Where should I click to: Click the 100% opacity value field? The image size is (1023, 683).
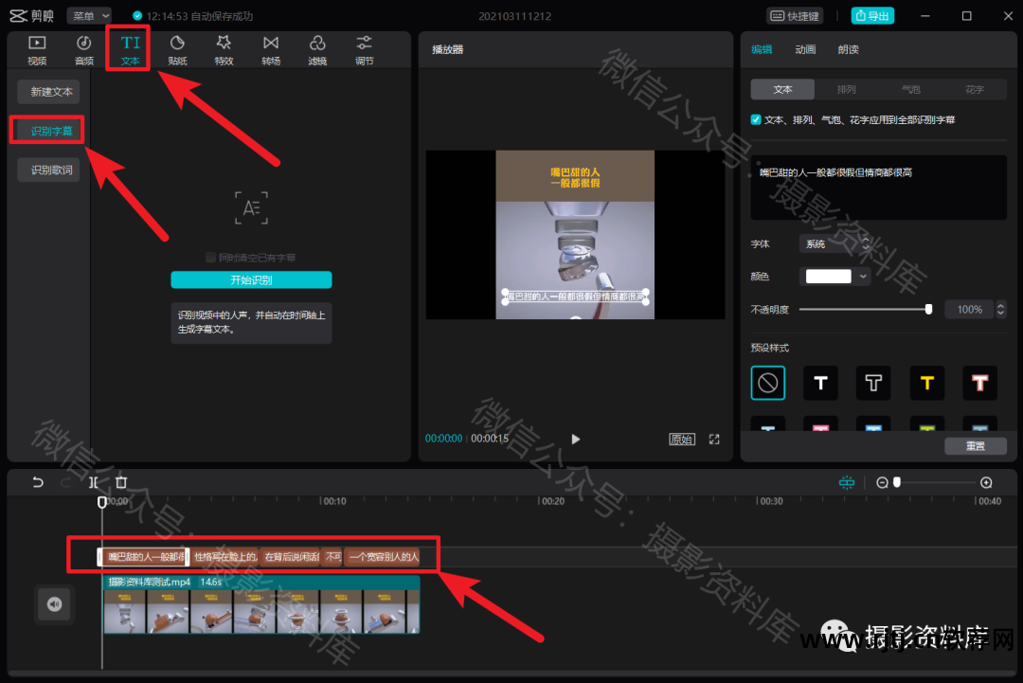click(970, 309)
